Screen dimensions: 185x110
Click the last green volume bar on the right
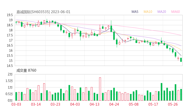[181, 95]
